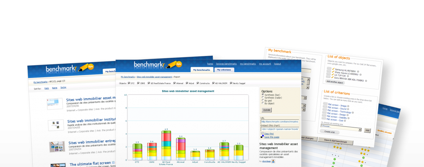Click the Sites web immobilier asset management breadcrumb
This screenshot has height=167, width=424.
154,77
